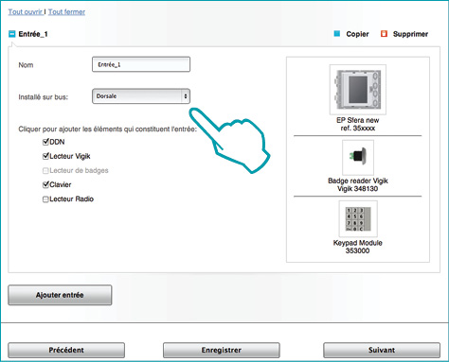Uncheck the Clavier checkbox
This screenshot has width=449, height=362.
click(x=45, y=184)
